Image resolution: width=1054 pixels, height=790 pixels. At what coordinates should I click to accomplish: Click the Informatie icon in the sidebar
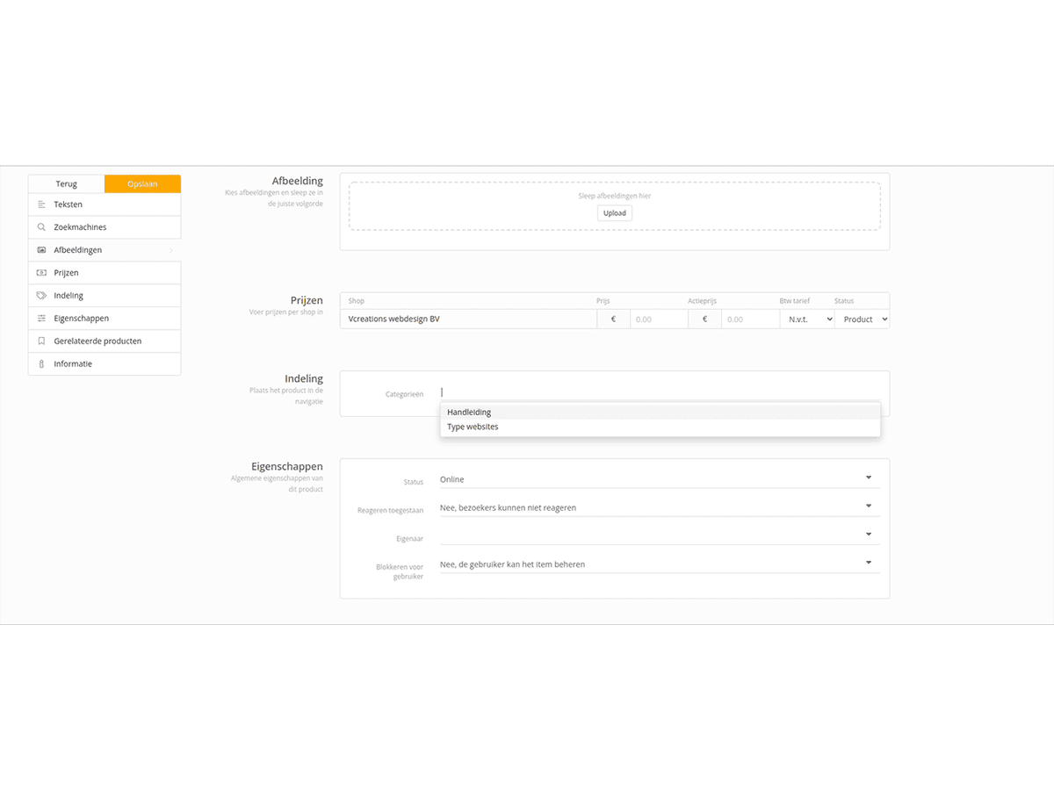(41, 364)
